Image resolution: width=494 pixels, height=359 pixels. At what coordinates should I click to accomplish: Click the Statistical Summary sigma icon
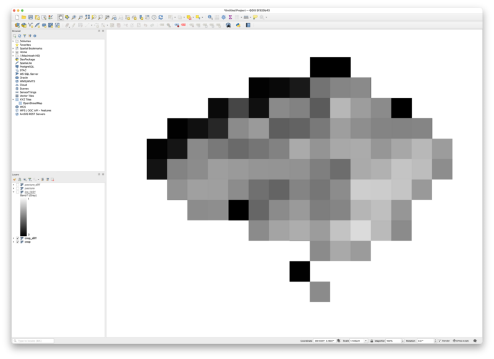tap(230, 17)
